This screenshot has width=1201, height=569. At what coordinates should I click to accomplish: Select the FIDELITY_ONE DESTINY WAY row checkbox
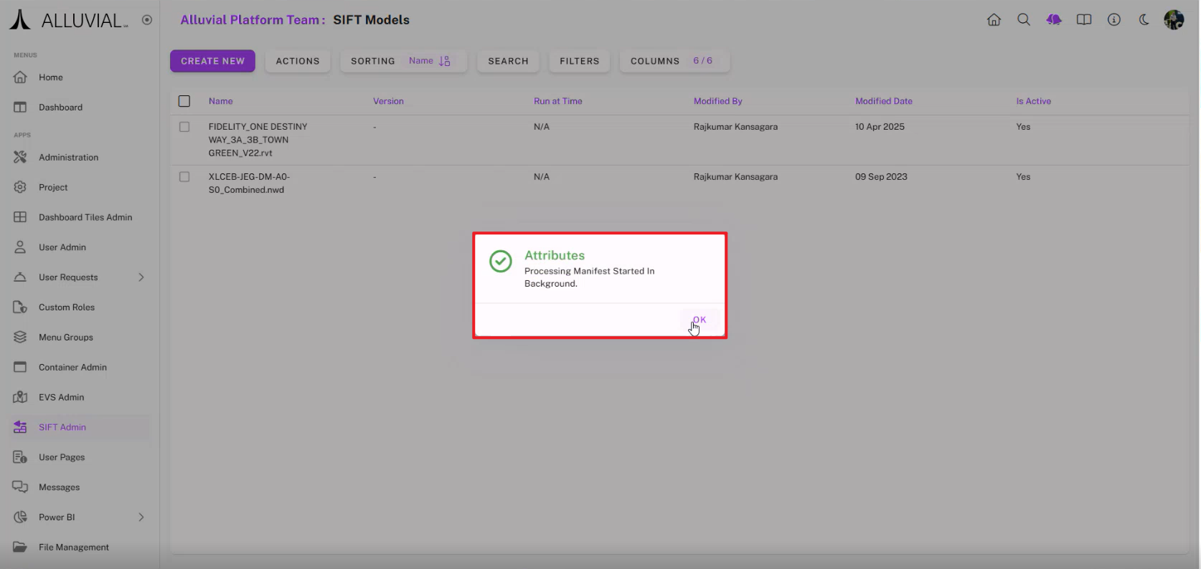pos(184,127)
